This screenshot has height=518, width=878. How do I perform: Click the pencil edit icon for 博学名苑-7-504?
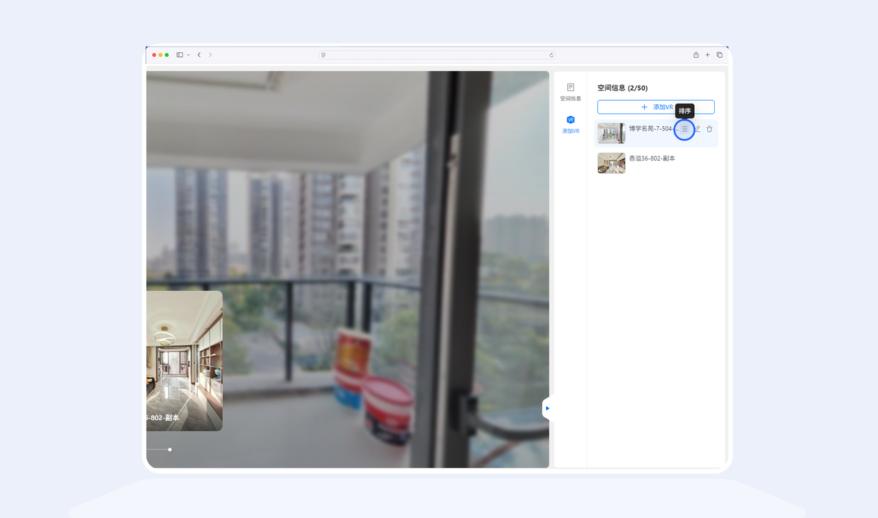tap(698, 129)
